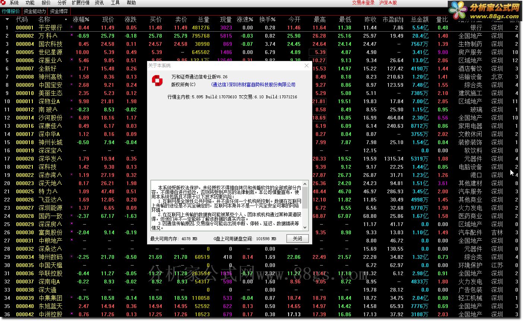Open the 分析 menu

[x=62, y=3]
